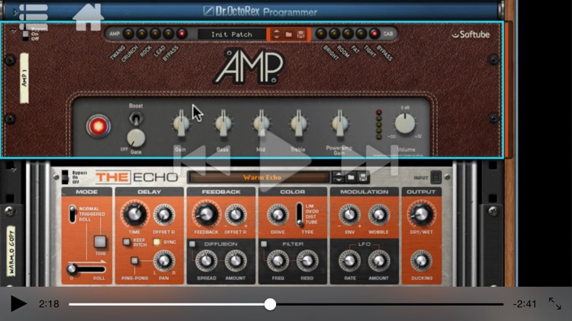The height and width of the screenshot is (321, 572).
Task: Select the Bright cabinet button
Action: [321, 33]
